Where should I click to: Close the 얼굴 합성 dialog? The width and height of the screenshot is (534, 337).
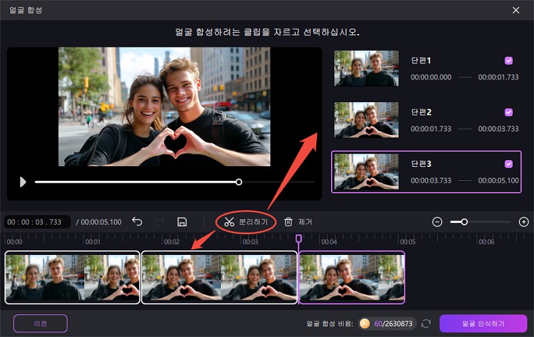tap(516, 10)
